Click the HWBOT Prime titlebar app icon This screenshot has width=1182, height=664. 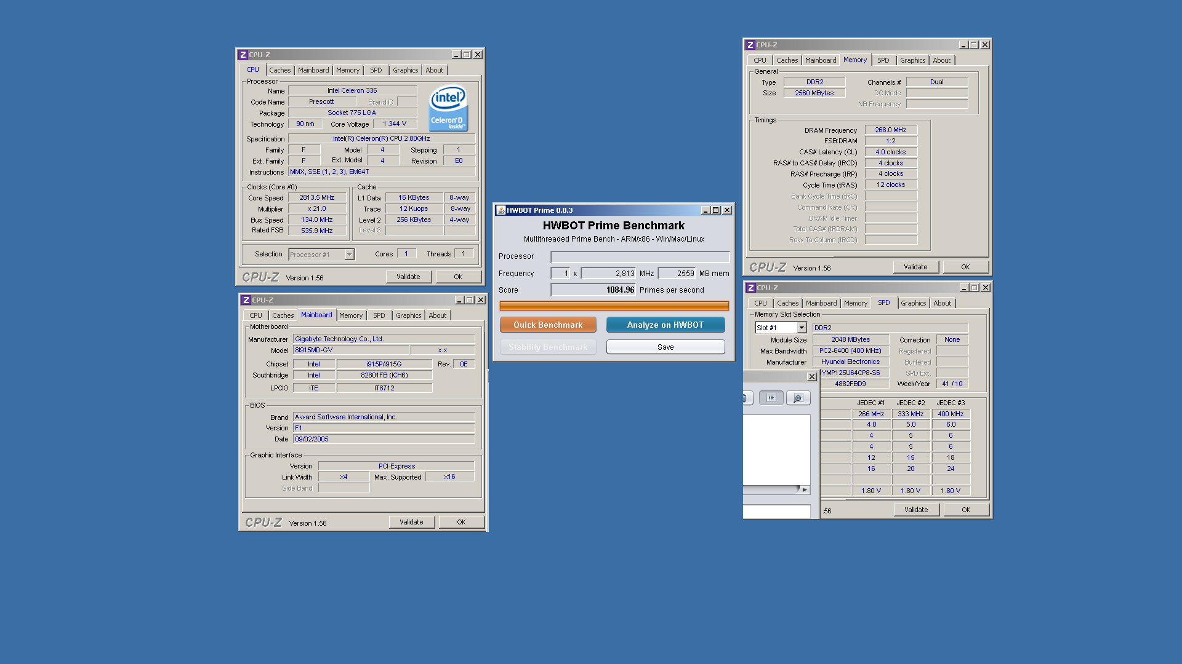coord(501,210)
